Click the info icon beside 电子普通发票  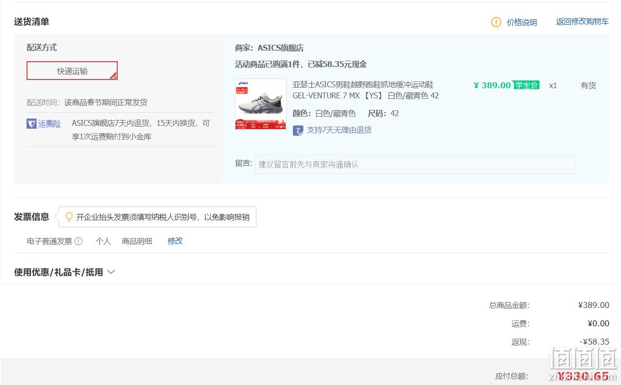point(79,241)
